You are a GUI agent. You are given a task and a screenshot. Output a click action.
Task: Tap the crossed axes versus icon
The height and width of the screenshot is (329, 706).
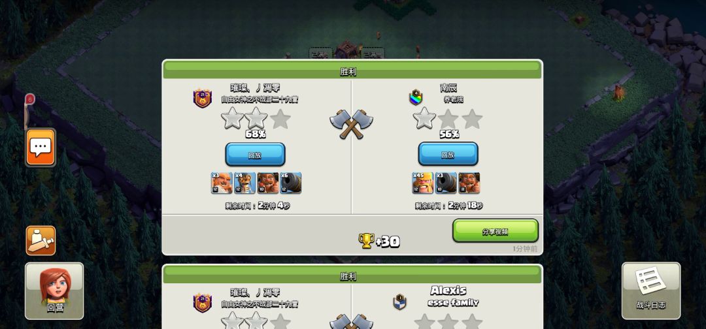click(x=351, y=123)
